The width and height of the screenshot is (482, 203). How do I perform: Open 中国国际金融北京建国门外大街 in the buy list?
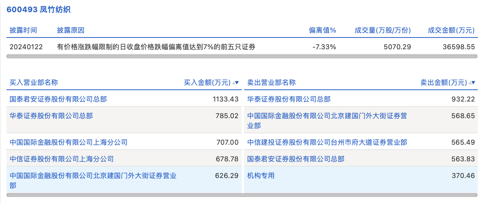click(x=93, y=176)
